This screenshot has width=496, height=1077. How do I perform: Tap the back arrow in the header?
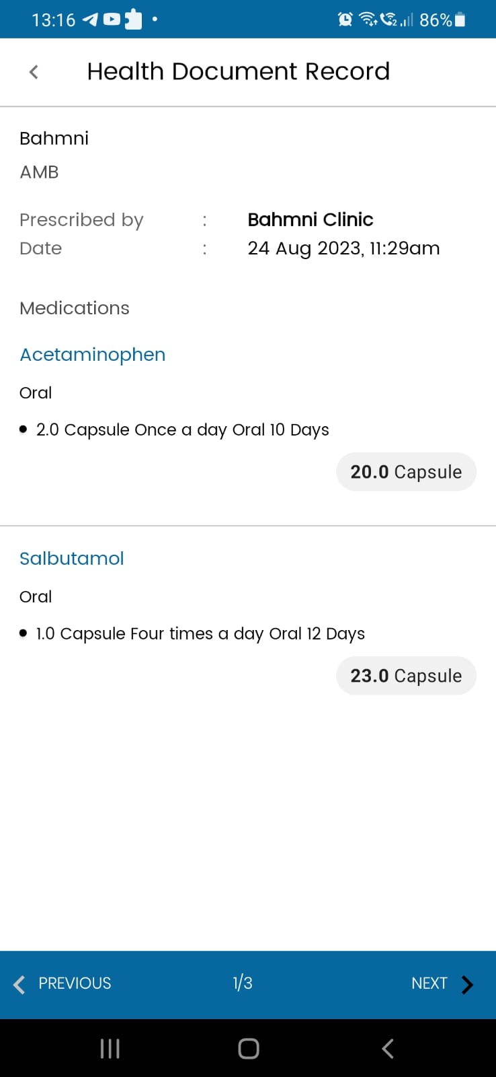(x=34, y=72)
